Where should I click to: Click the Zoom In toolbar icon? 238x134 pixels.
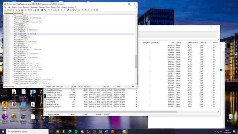49,10
